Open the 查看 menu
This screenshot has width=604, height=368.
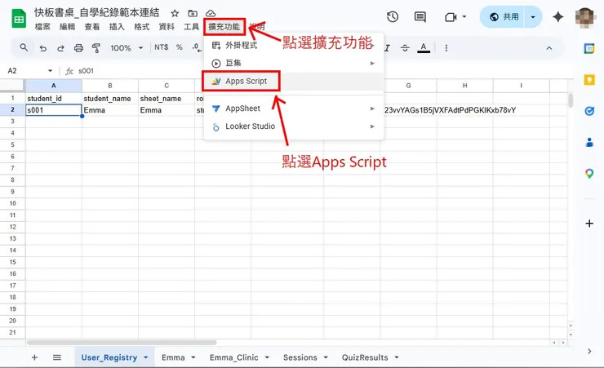point(92,27)
